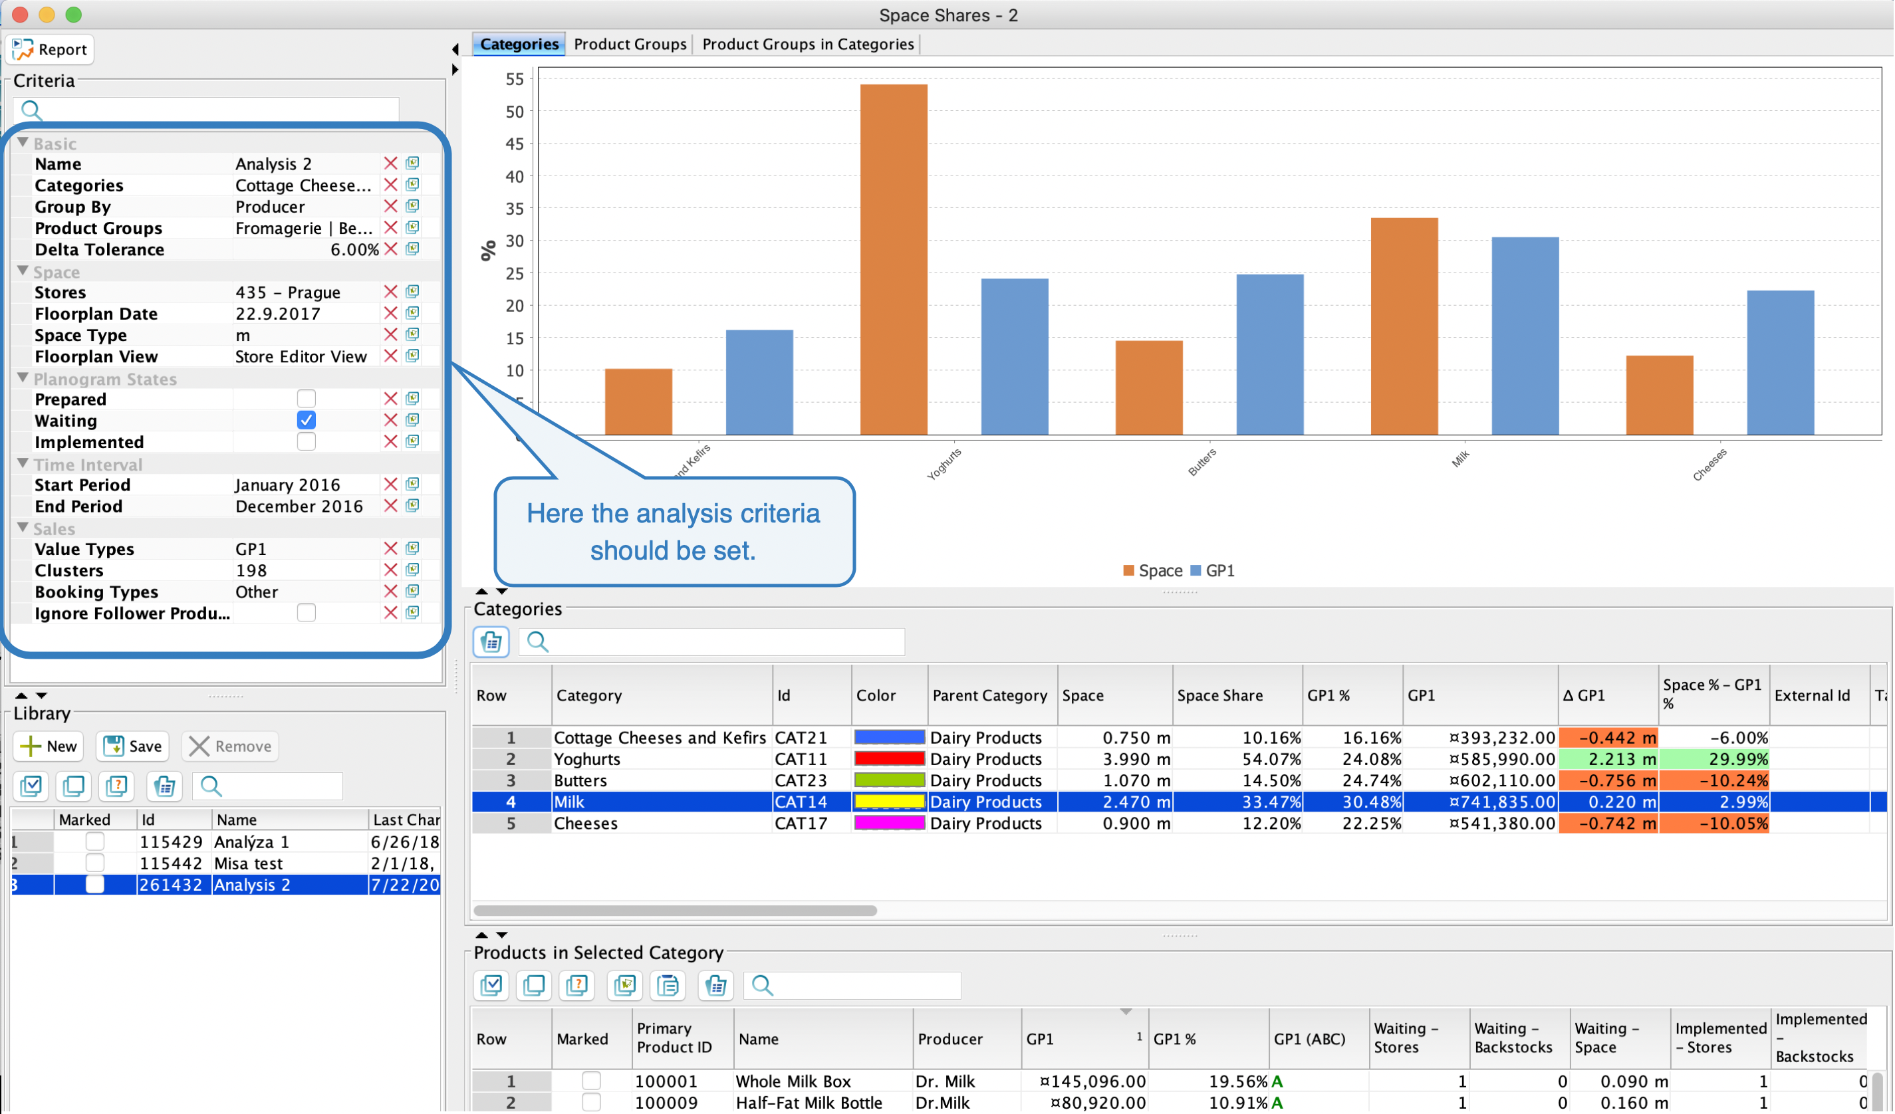
Task: Deselect all items icon in Library toolbar
Action: [74, 787]
